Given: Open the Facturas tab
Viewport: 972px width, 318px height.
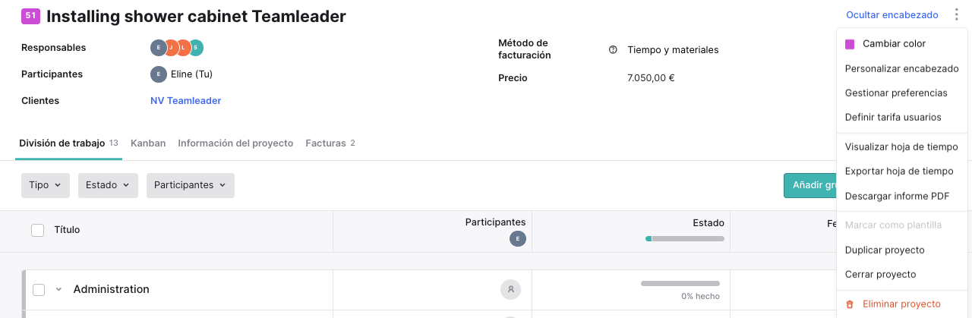Looking at the screenshot, I should [330, 143].
